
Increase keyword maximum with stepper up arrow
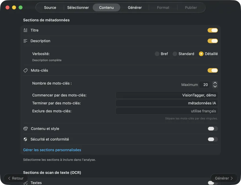[215, 83]
